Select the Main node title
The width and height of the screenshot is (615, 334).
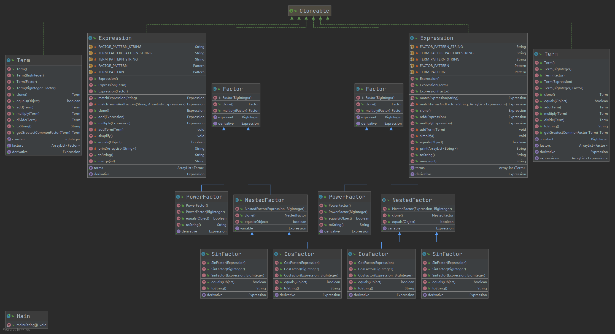pyautogui.click(x=23, y=316)
